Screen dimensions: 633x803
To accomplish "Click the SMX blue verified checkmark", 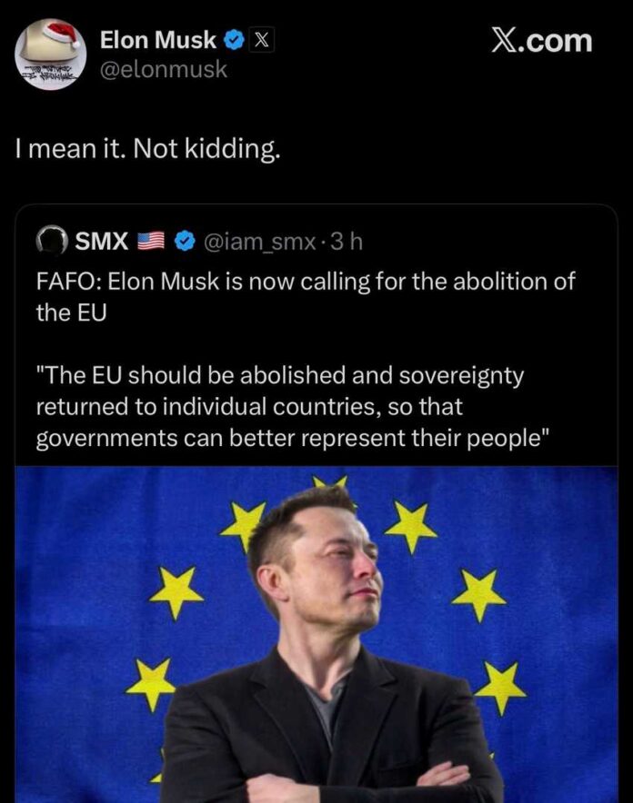I will [x=185, y=242].
